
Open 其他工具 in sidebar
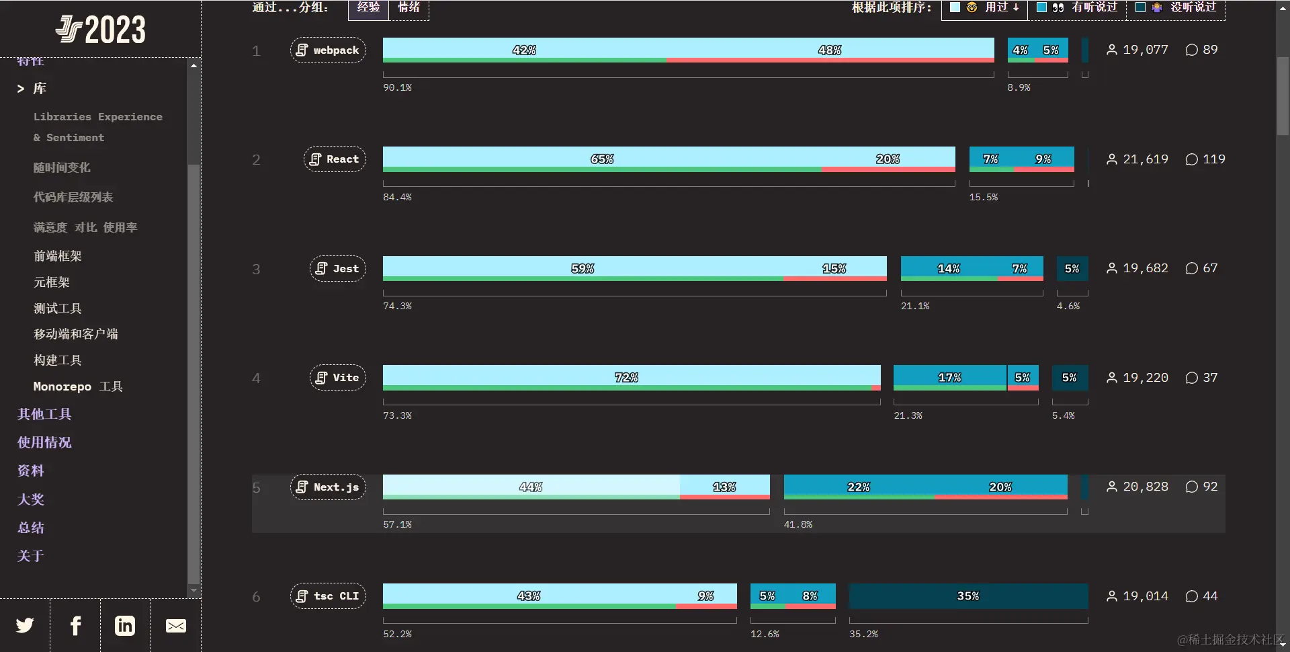coord(44,414)
